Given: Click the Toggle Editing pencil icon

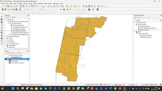Looking at the screenshot, I should [x=28, y=10].
